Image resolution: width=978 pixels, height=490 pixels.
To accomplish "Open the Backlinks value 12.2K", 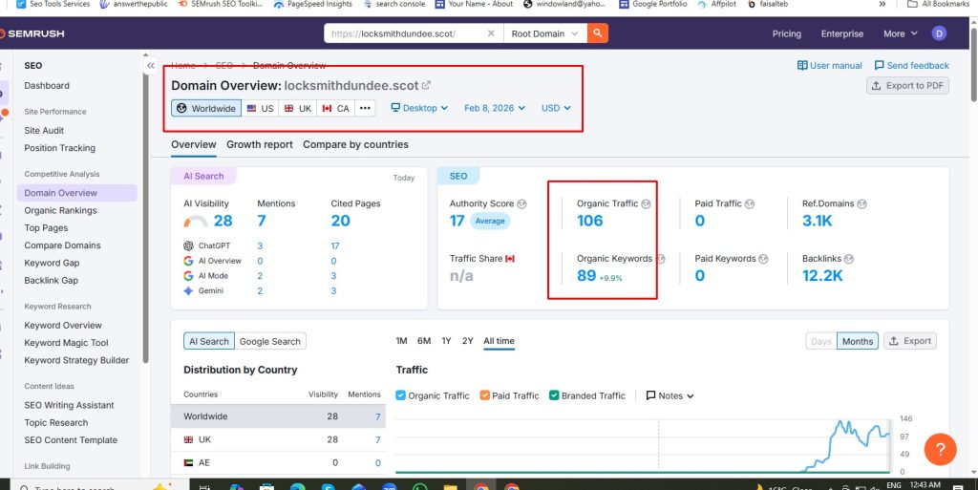I will [x=822, y=275].
